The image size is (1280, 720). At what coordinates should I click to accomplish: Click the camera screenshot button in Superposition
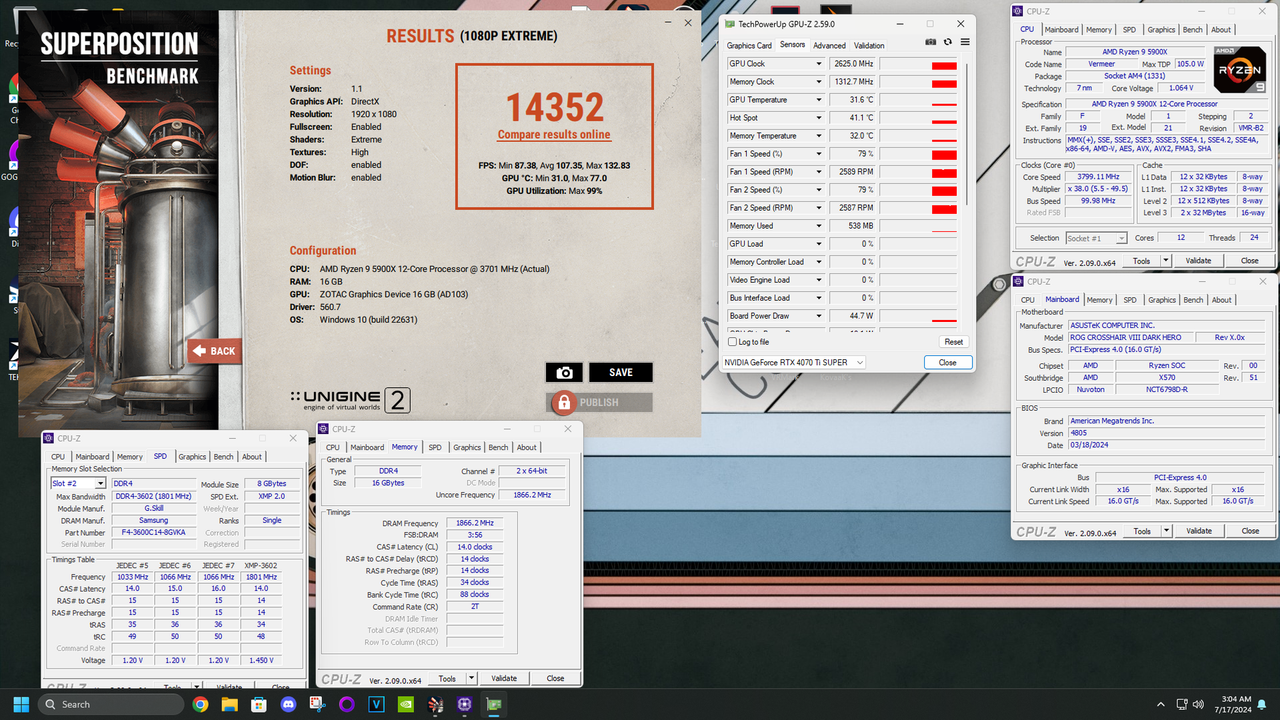coord(564,373)
